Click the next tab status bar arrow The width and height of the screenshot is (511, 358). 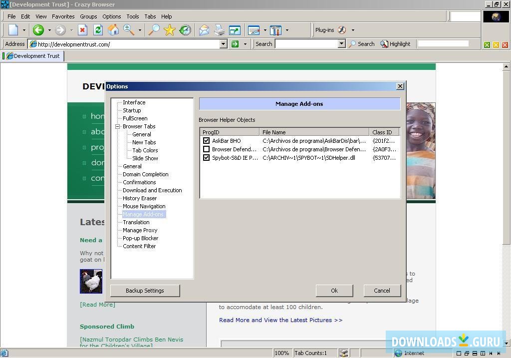point(499,353)
